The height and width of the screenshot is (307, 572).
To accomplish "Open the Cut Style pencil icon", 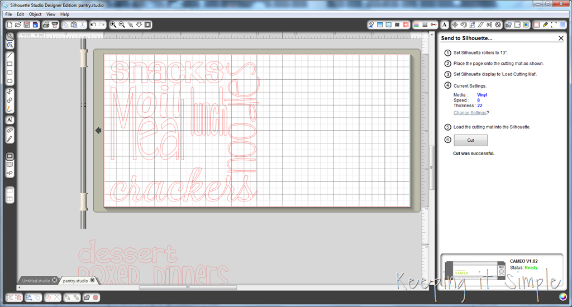I will (x=545, y=25).
